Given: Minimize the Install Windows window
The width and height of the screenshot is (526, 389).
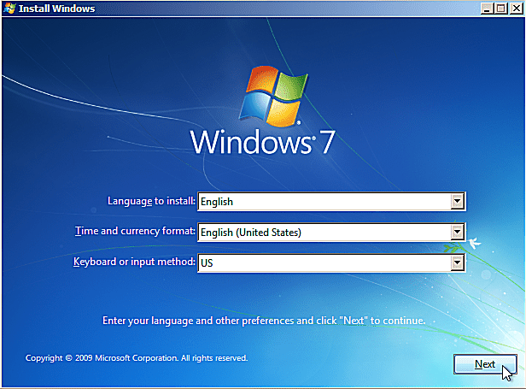Looking at the screenshot, I should click(487, 9).
